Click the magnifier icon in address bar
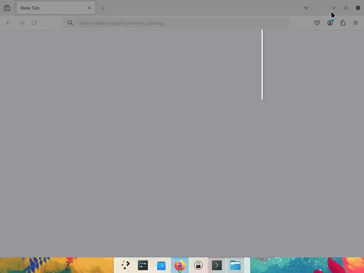This screenshot has height=273, width=364. 70,23
